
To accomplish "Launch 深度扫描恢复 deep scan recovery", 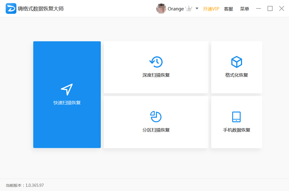I will [x=156, y=67].
